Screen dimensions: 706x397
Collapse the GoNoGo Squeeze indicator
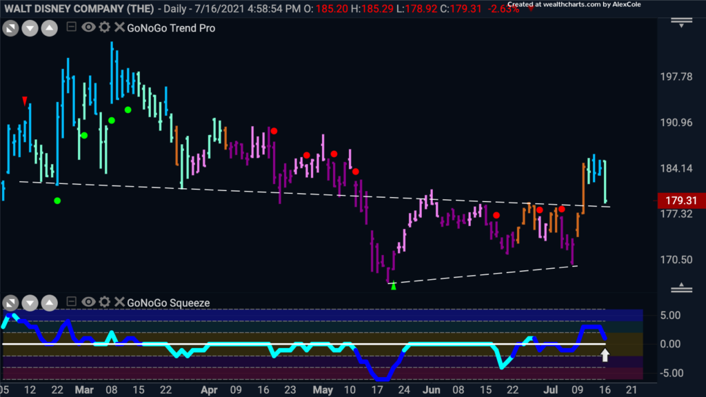point(71,302)
